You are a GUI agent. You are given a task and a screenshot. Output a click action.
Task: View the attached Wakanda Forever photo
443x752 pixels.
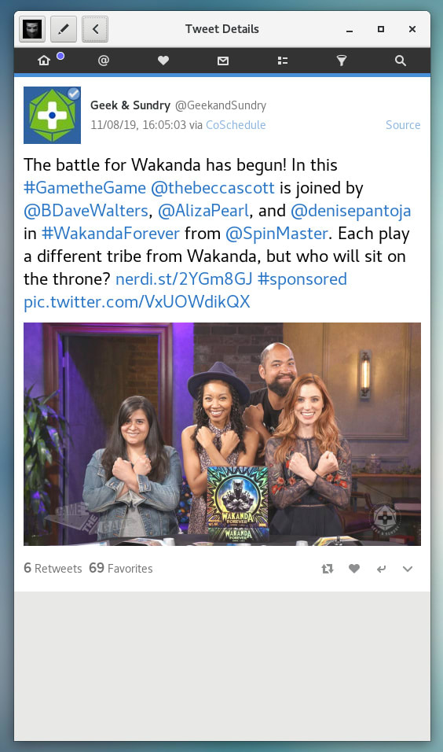[222, 434]
